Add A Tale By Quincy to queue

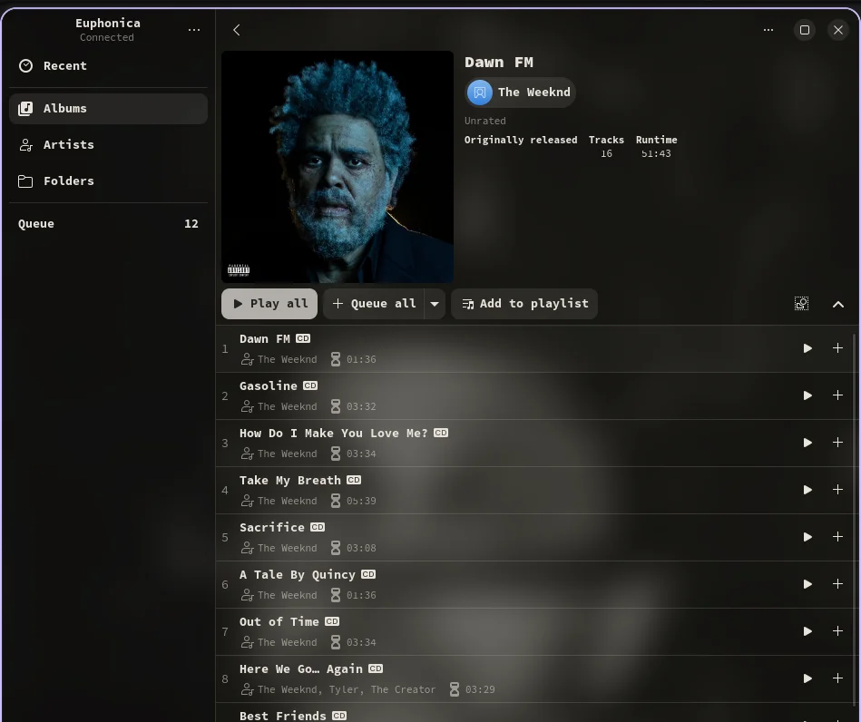coord(837,584)
